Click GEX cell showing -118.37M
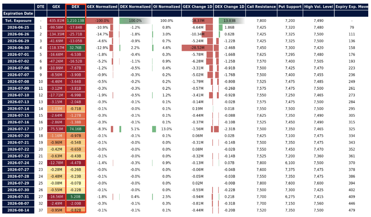The image size is (371, 217). pos(56,48)
